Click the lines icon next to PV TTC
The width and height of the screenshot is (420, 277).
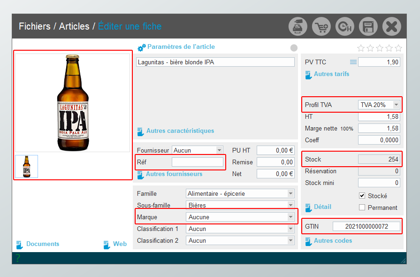tap(353, 62)
